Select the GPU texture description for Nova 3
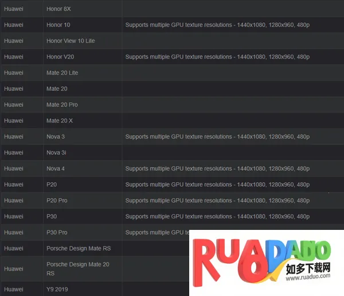The height and width of the screenshot is (296, 344). (x=217, y=137)
